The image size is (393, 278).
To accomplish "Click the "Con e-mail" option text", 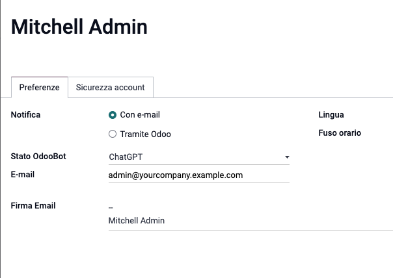I will pos(140,115).
